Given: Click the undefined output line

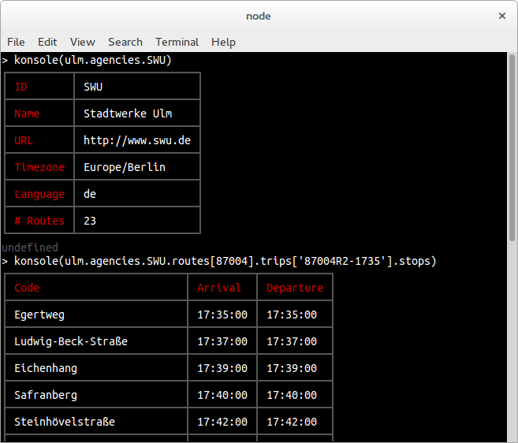Looking at the screenshot, I should tap(30, 248).
